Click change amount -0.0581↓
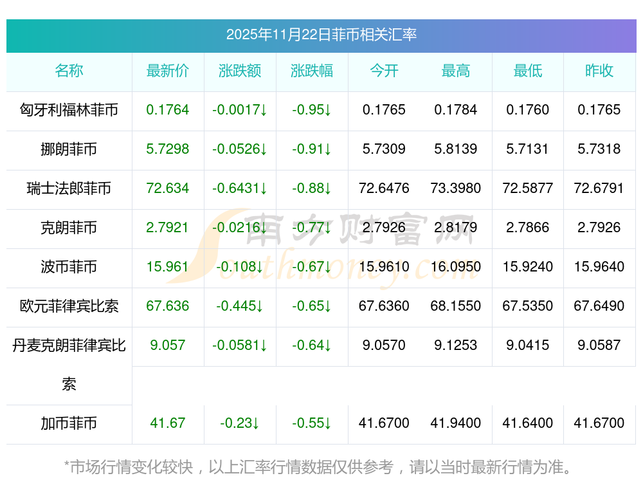 [x=240, y=345]
